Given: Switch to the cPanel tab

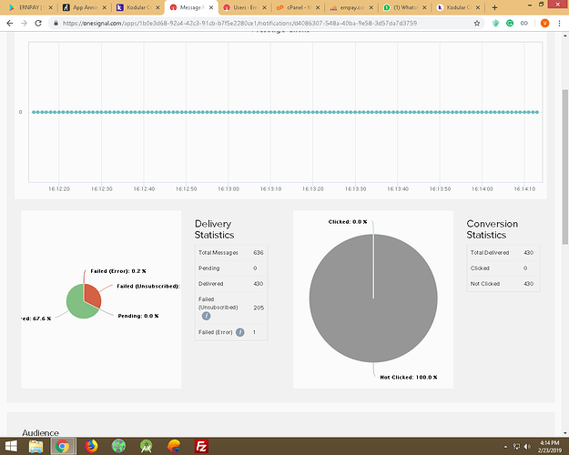Looking at the screenshot, I should [298, 7].
